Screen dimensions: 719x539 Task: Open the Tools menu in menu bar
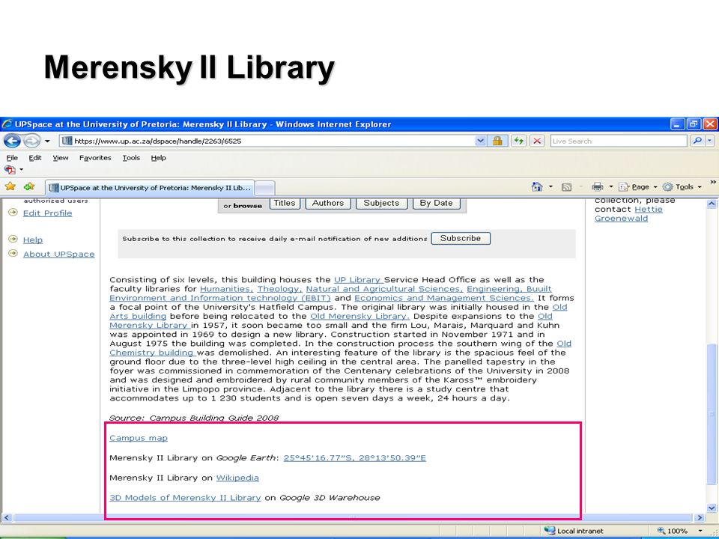[131, 158]
